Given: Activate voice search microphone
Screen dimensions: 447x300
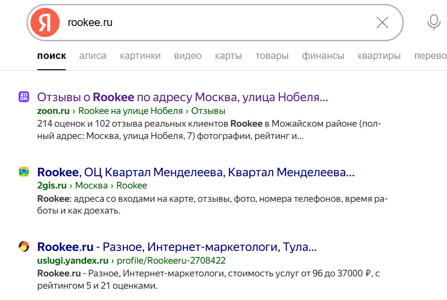Looking at the screenshot, I should pos(433,23).
